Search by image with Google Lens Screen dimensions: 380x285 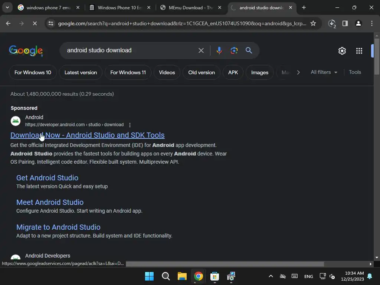(x=234, y=50)
